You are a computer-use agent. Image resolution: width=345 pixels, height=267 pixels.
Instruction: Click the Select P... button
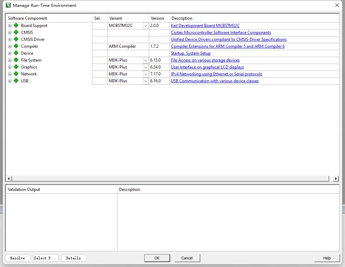(46, 258)
